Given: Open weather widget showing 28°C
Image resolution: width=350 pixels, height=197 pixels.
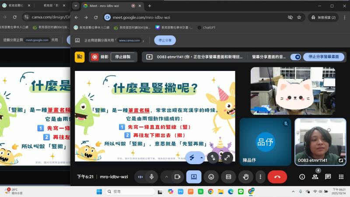Looking at the screenshot, I should [x=14, y=191].
